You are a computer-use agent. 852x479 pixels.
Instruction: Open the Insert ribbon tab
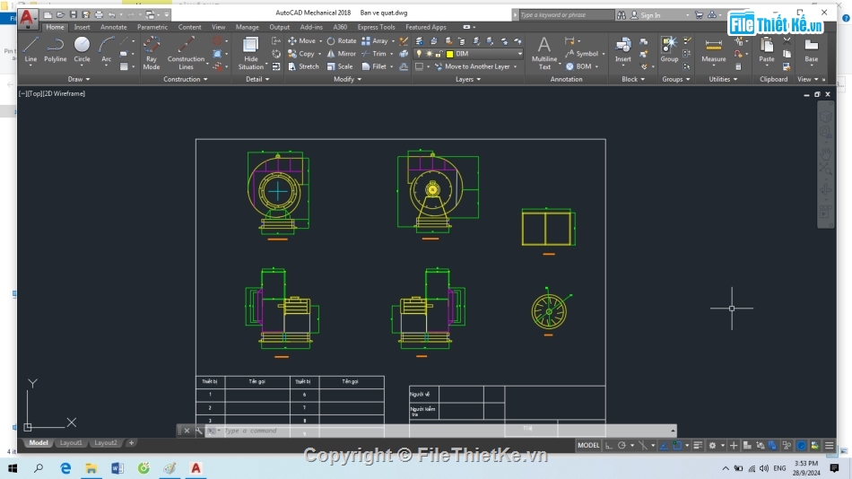pos(82,27)
